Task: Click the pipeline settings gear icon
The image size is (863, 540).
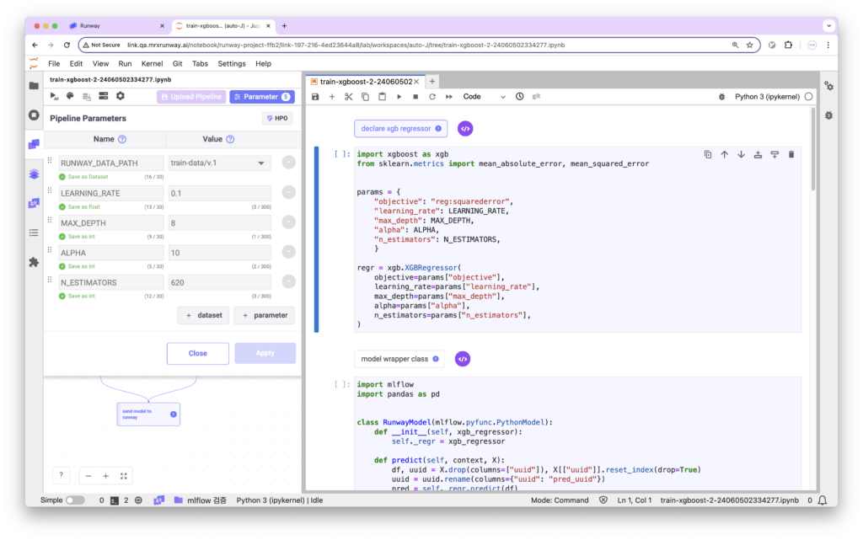Action: (x=120, y=96)
